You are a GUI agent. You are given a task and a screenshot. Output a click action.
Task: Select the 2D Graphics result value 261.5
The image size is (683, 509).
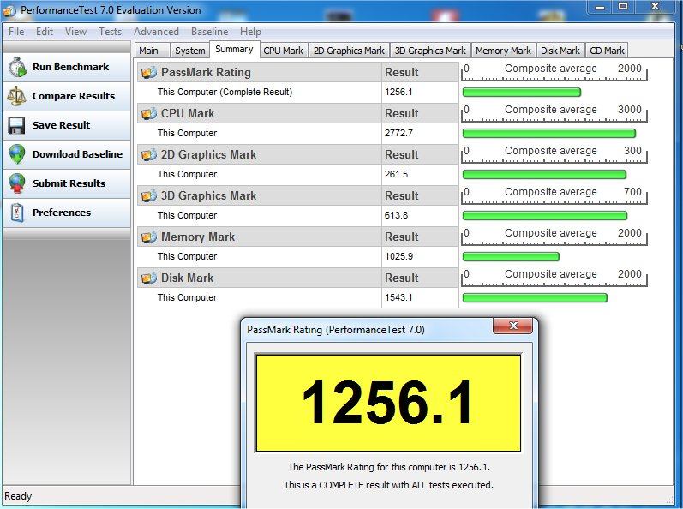click(397, 175)
